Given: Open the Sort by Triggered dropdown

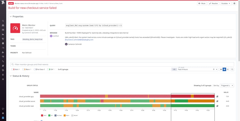Looking at the screenshot, I should (x=227, y=86).
